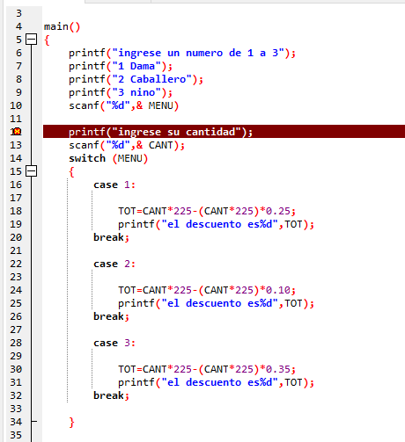Click line number 24 in the gutter
The image size is (405, 442).
click(16, 290)
